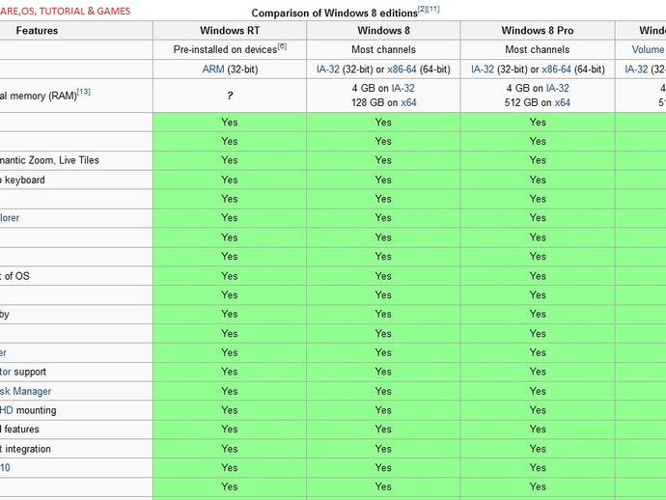Viewport: 666px width, 500px height.
Task: Open the ARM link under Windows RT
Action: pos(213,69)
